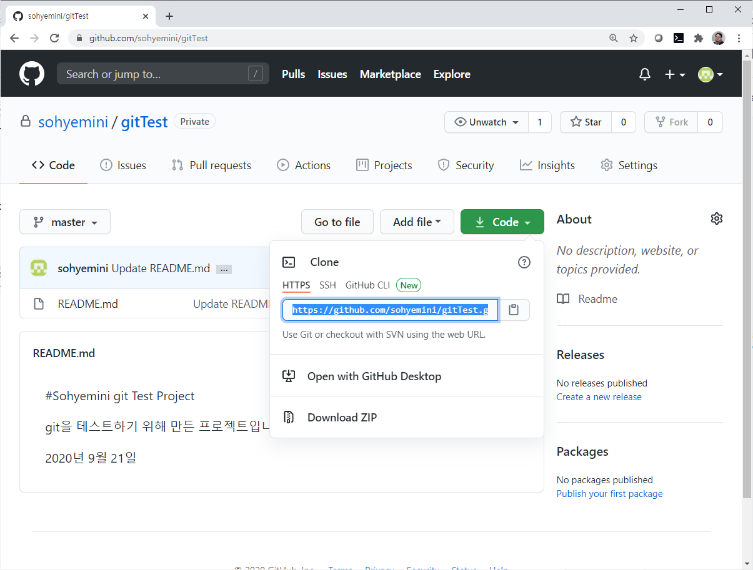
Task: Go to Marketplace
Action: (x=391, y=74)
